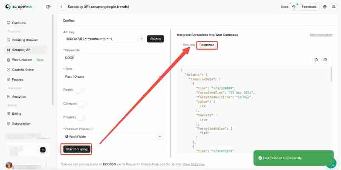Click the info icon beside Premium Proxies
The height and width of the screenshot is (170, 341).
coord(92,129)
